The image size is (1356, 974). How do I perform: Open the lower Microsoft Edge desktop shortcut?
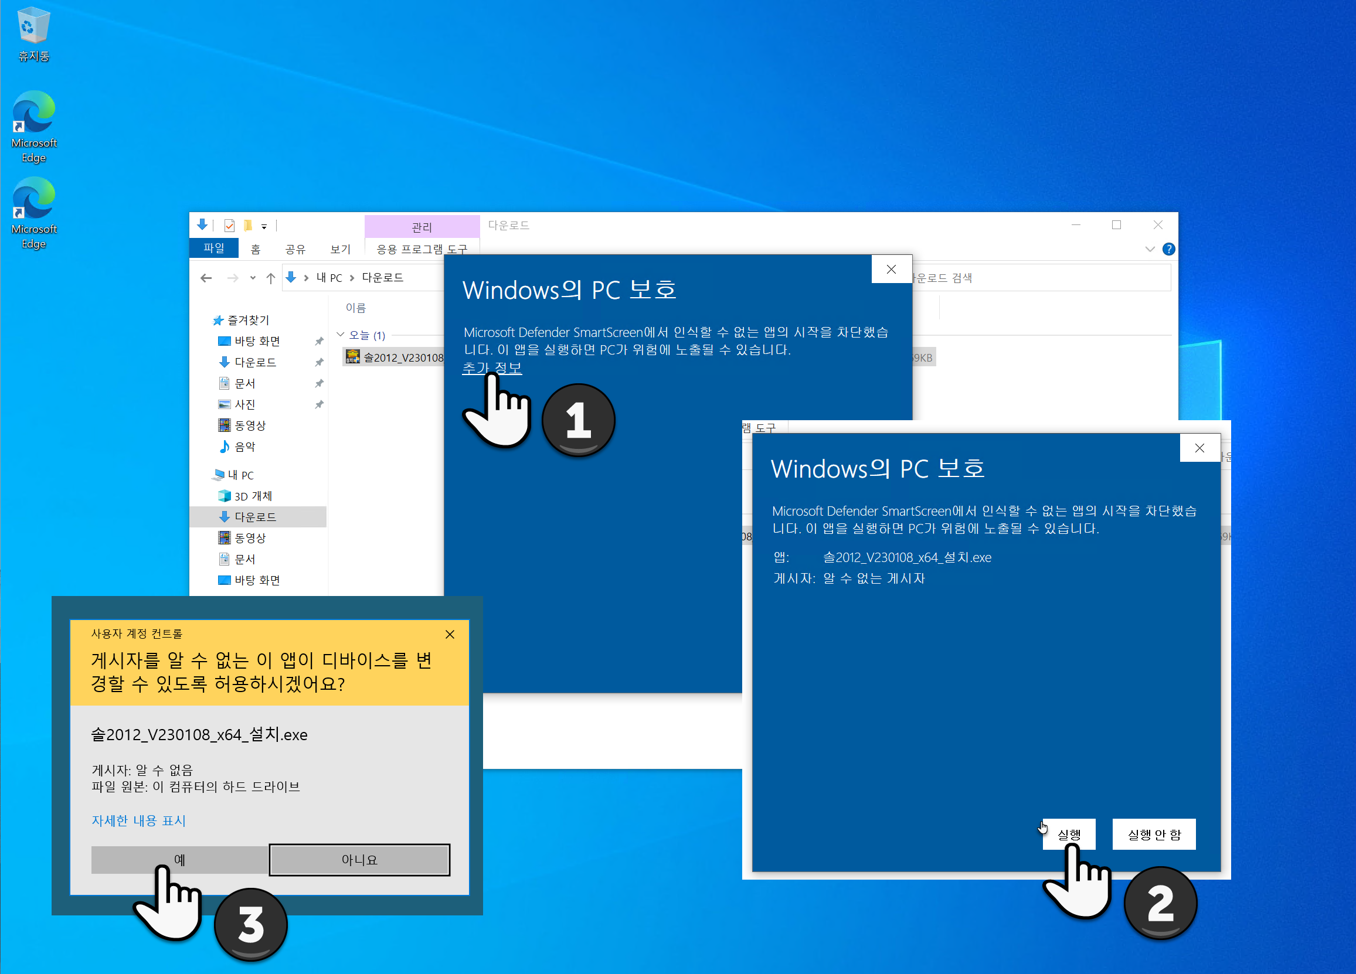[x=33, y=213]
